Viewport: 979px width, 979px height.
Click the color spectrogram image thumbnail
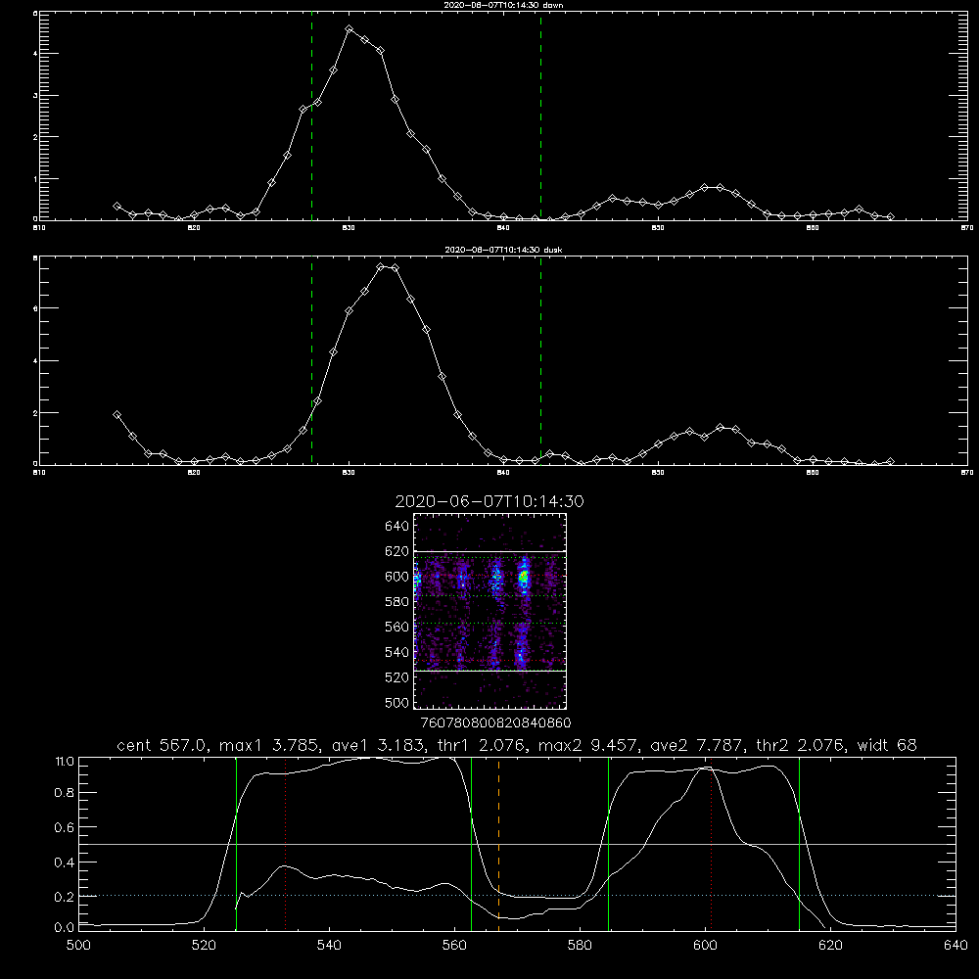(490, 611)
